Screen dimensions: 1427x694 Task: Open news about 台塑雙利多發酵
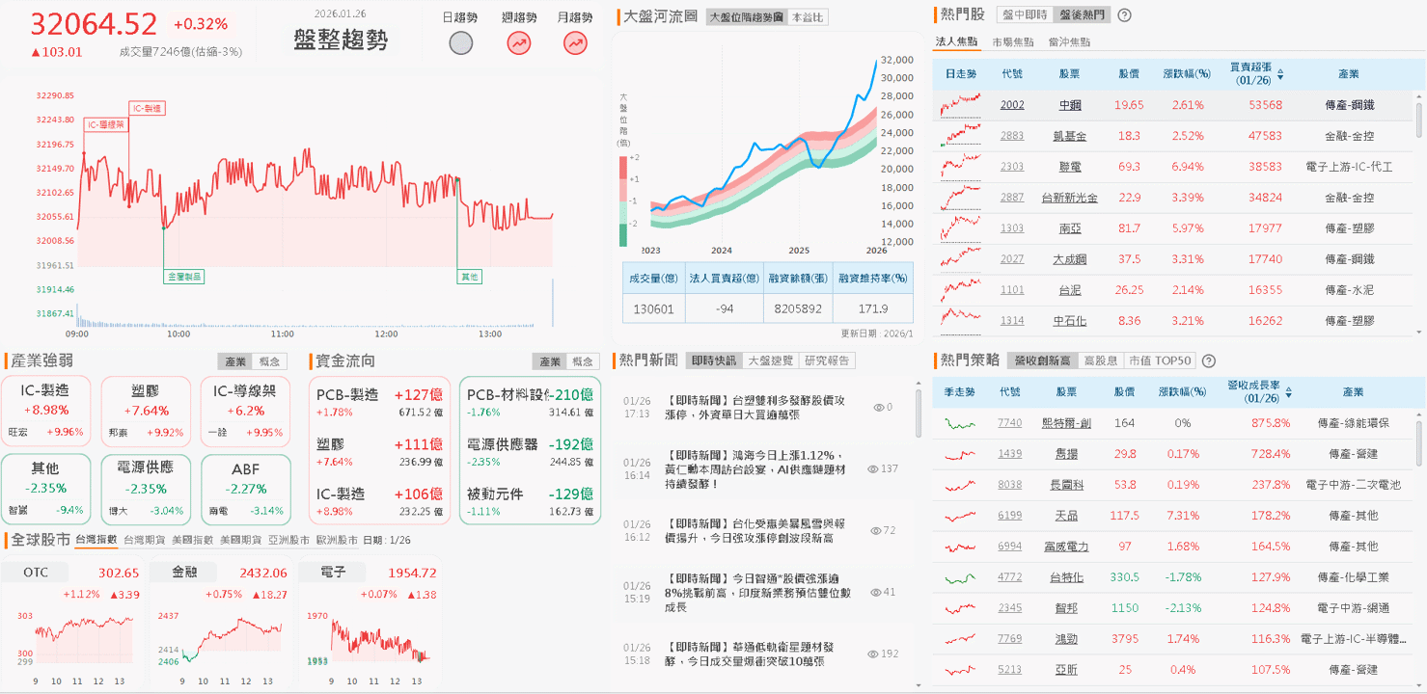pyautogui.click(x=756, y=407)
